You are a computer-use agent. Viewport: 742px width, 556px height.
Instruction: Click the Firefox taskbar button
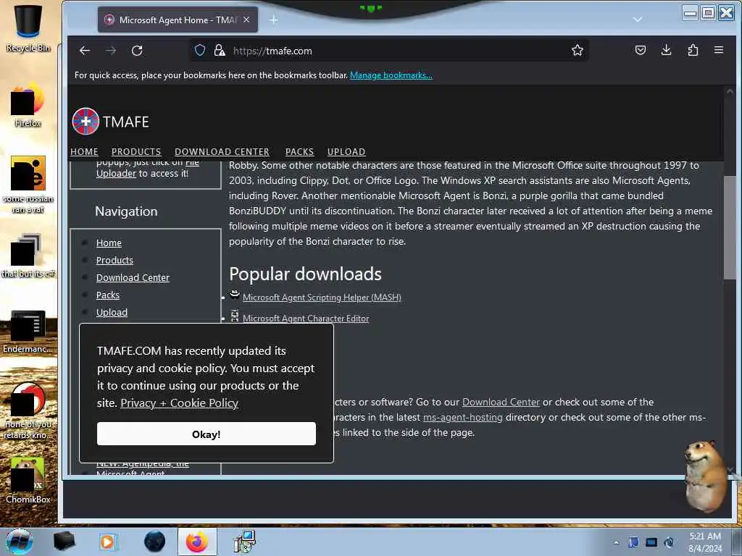[x=197, y=542]
